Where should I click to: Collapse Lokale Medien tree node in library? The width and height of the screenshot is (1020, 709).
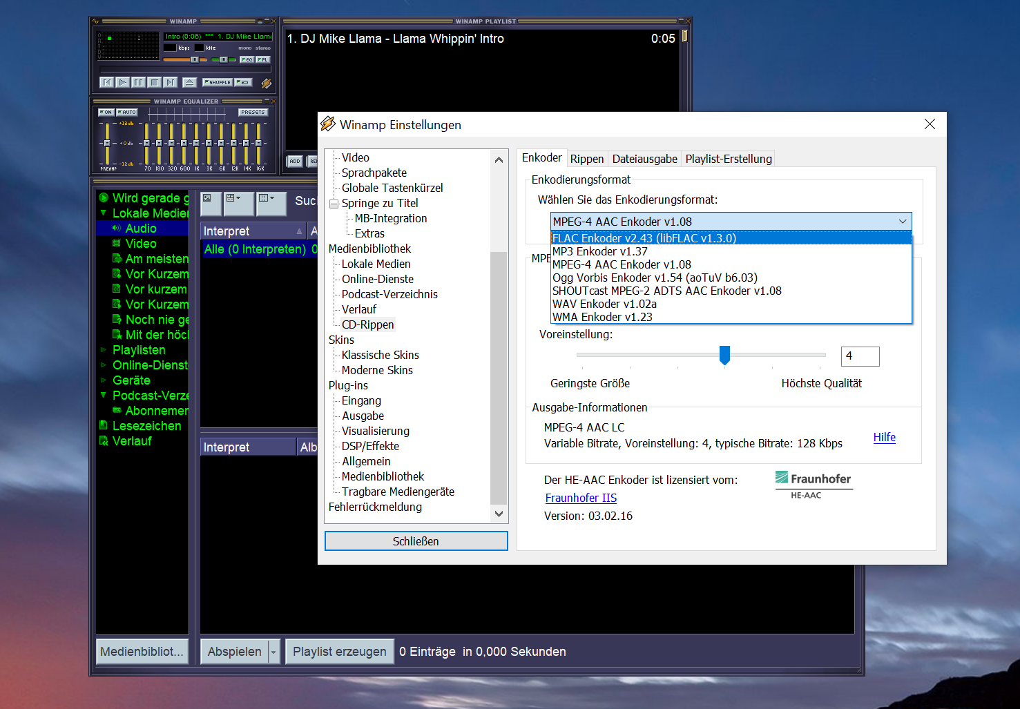(x=104, y=213)
